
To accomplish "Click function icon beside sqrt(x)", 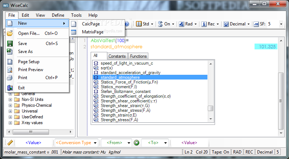I will (x=96, y=68).
